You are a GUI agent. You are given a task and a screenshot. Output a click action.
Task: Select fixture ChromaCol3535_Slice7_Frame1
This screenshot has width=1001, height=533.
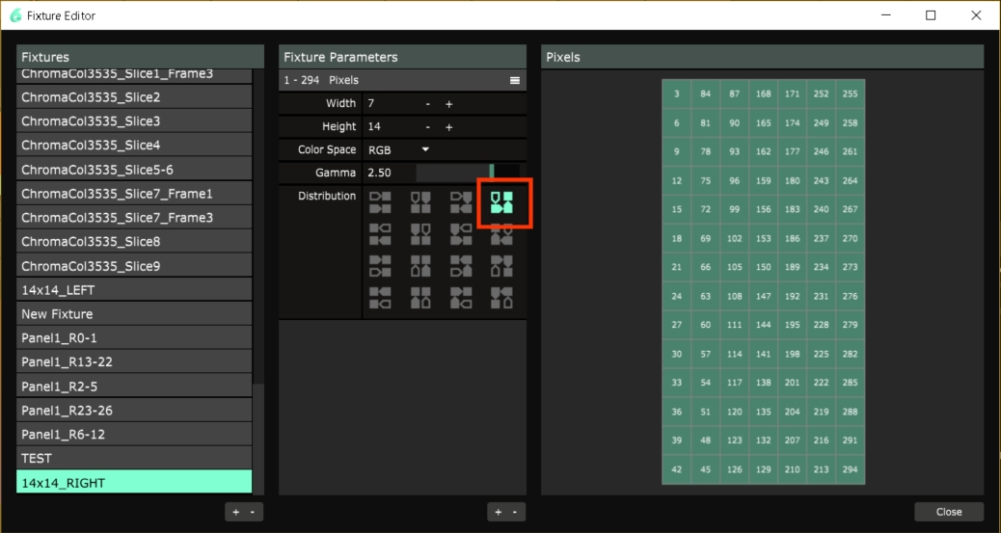(134, 194)
